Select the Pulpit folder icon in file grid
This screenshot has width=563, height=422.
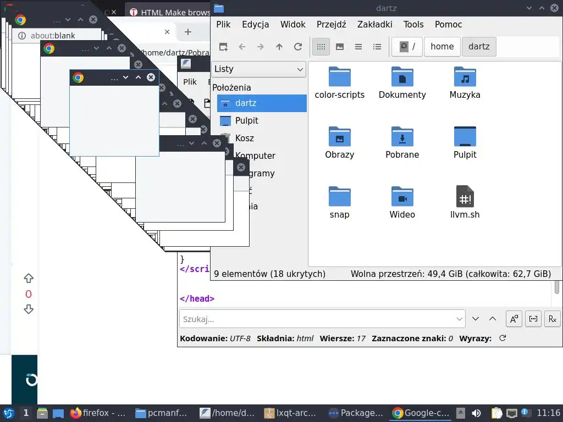click(465, 142)
